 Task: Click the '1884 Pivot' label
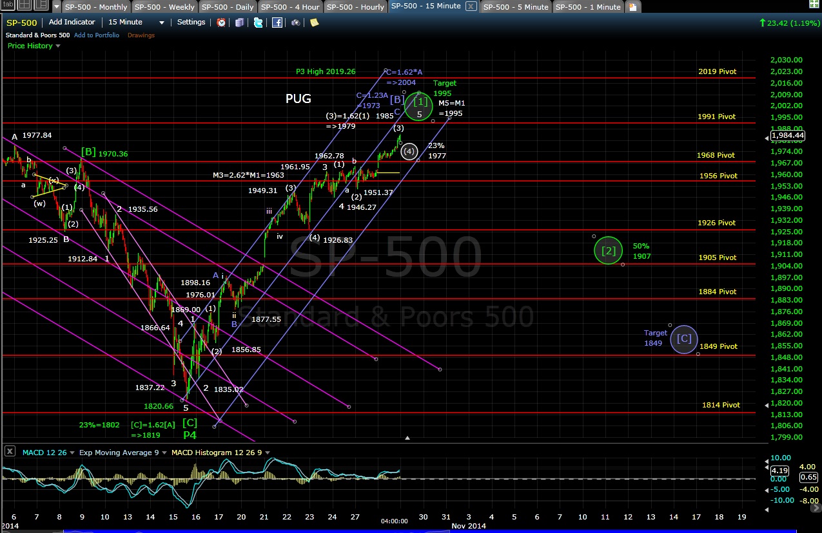point(718,292)
